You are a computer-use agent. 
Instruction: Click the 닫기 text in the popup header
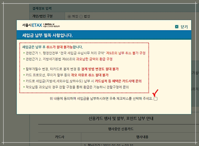tap(184, 27)
